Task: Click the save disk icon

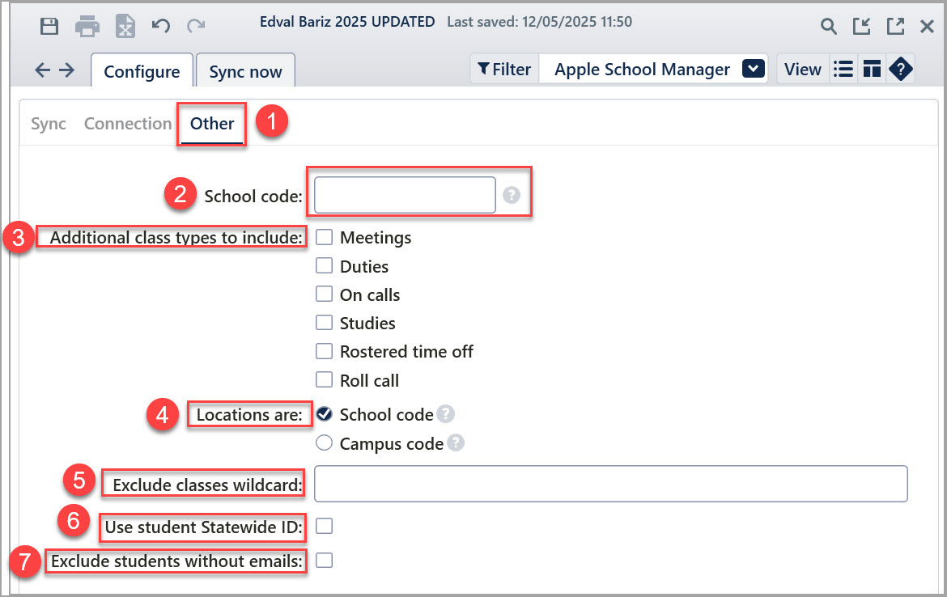Action: point(49,27)
